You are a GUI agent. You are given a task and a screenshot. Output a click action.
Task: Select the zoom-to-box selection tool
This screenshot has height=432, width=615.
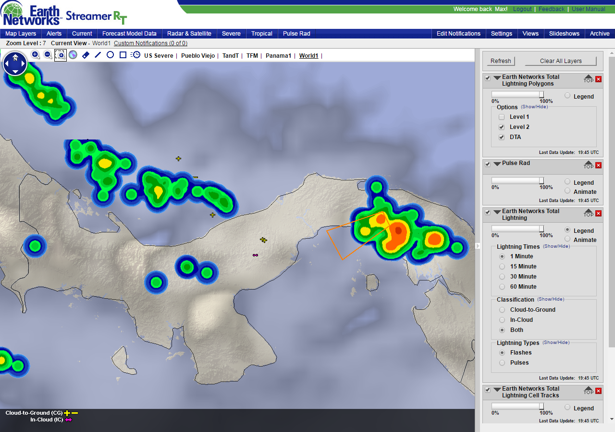click(x=61, y=55)
